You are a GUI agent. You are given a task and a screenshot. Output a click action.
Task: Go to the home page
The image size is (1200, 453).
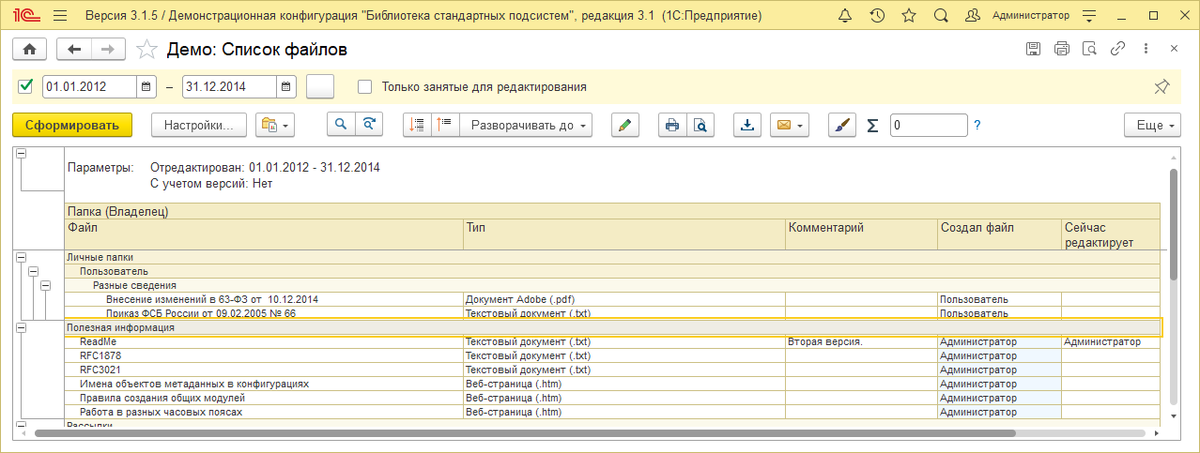(x=30, y=49)
